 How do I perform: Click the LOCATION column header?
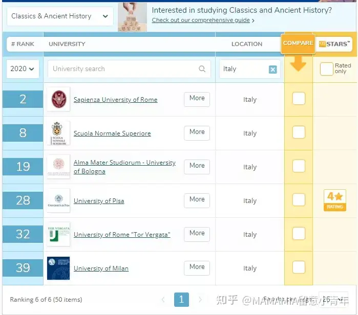coord(247,44)
